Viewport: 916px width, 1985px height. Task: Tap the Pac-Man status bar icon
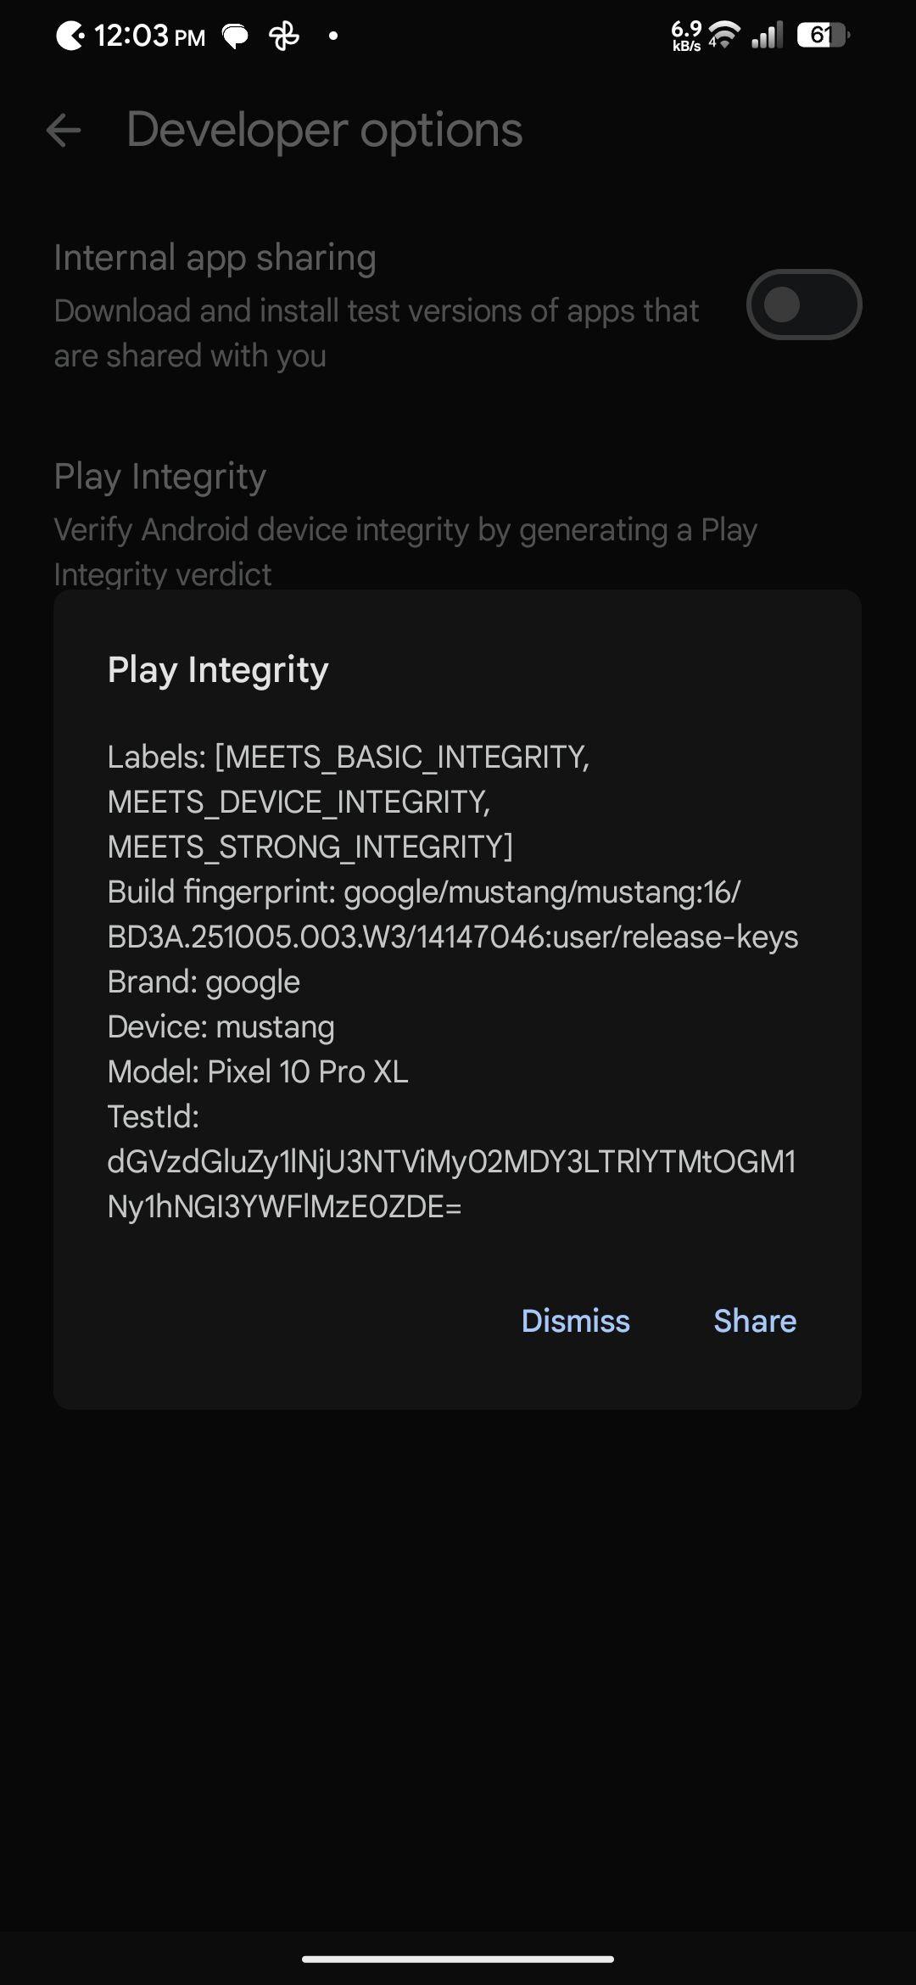[x=70, y=36]
